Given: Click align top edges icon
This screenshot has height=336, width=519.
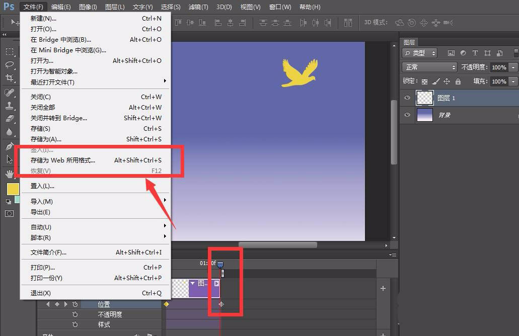Looking at the screenshot, I should (x=178, y=23).
